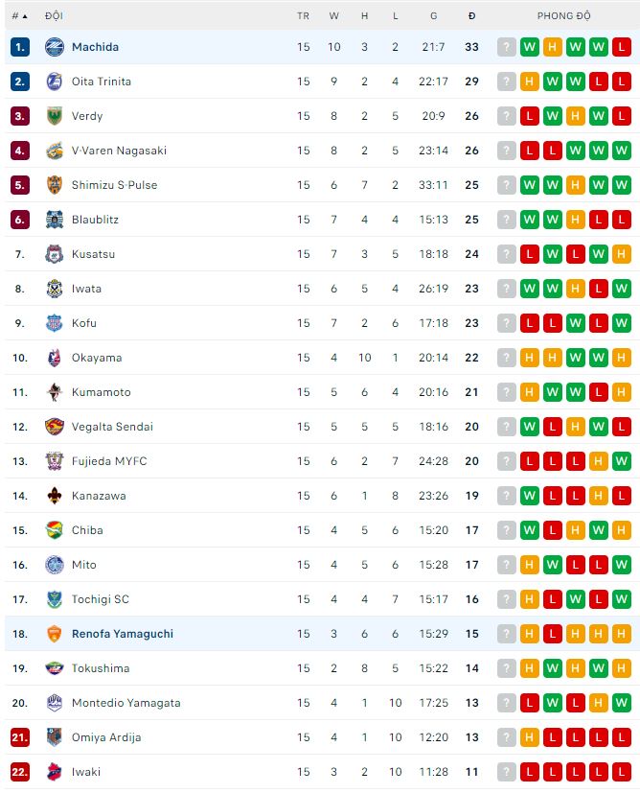Image resolution: width=640 pixels, height=793 pixels.
Task: Sort standings by the Đ points column
Action: pos(471,16)
